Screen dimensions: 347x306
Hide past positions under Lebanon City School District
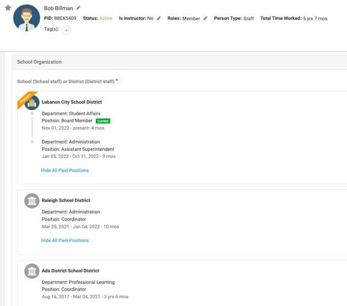[x=65, y=171]
